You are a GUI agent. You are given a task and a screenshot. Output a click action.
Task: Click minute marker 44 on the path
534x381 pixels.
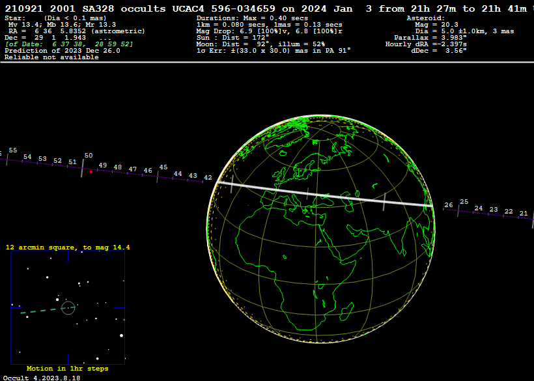coord(178,174)
